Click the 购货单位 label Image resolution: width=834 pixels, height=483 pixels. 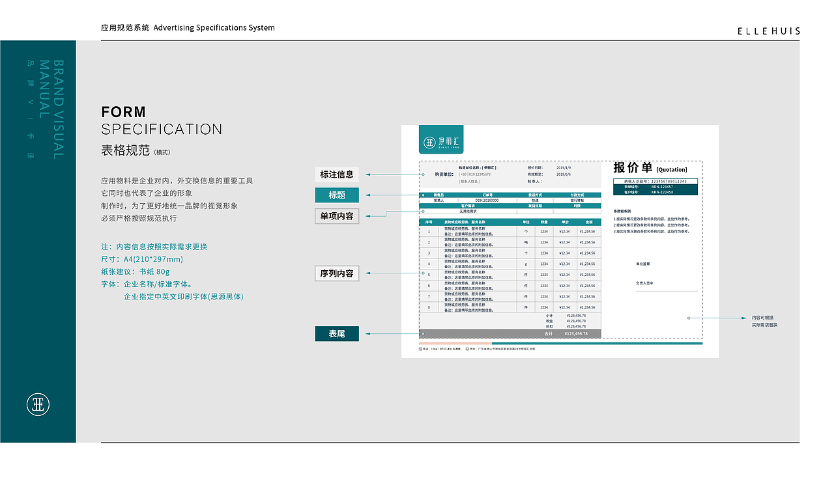tap(444, 174)
